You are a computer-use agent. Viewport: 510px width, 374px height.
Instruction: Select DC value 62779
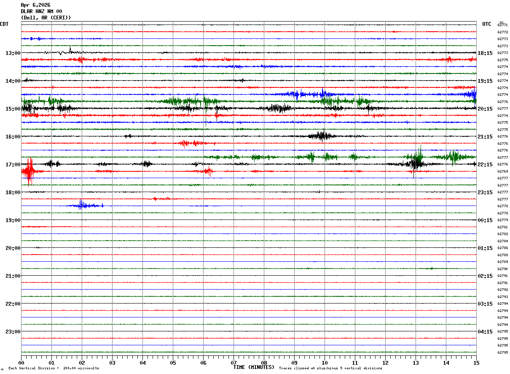(502, 220)
